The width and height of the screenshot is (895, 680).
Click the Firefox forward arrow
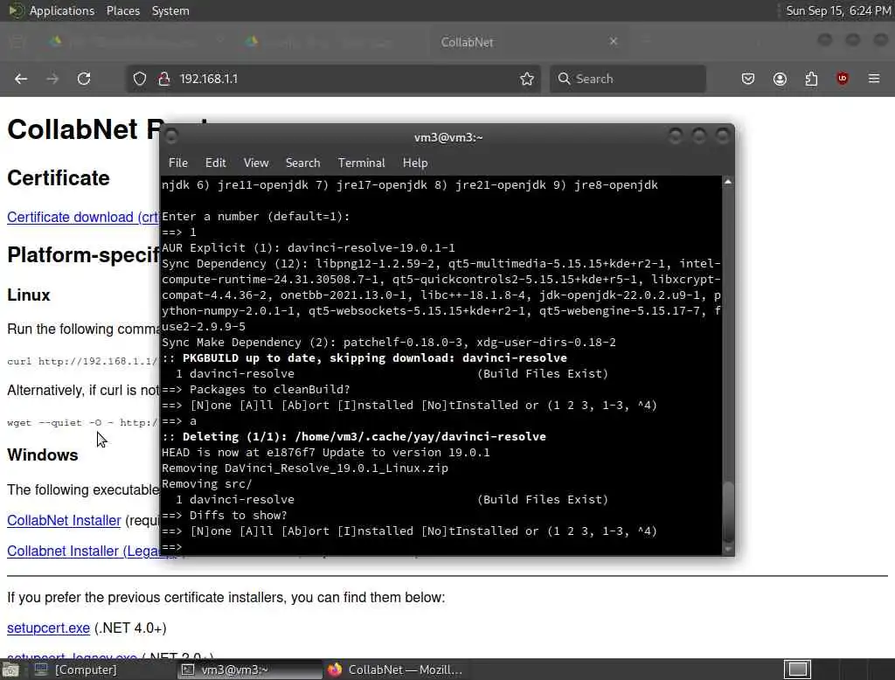tap(52, 79)
